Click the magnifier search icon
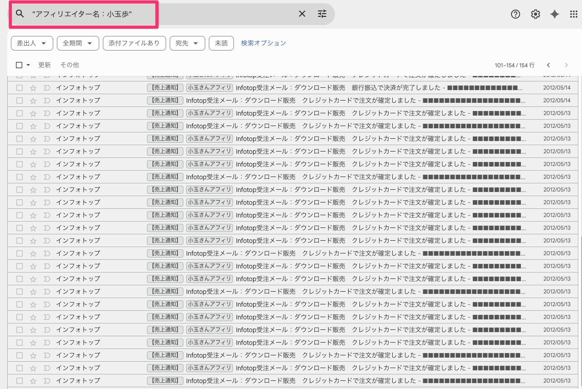This screenshot has height=389, width=582. (x=20, y=14)
